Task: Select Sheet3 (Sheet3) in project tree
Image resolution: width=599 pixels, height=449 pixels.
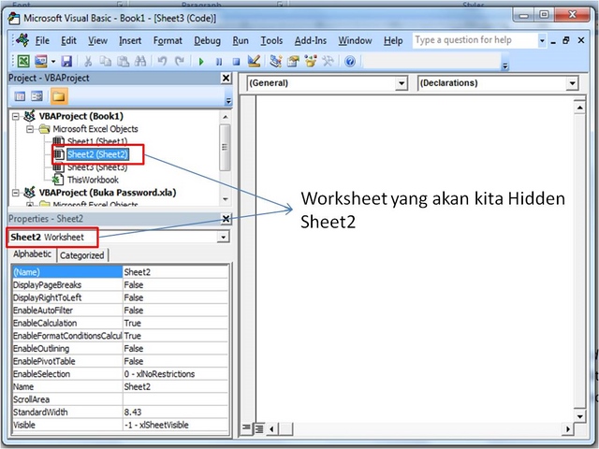Action: pyautogui.click(x=97, y=167)
